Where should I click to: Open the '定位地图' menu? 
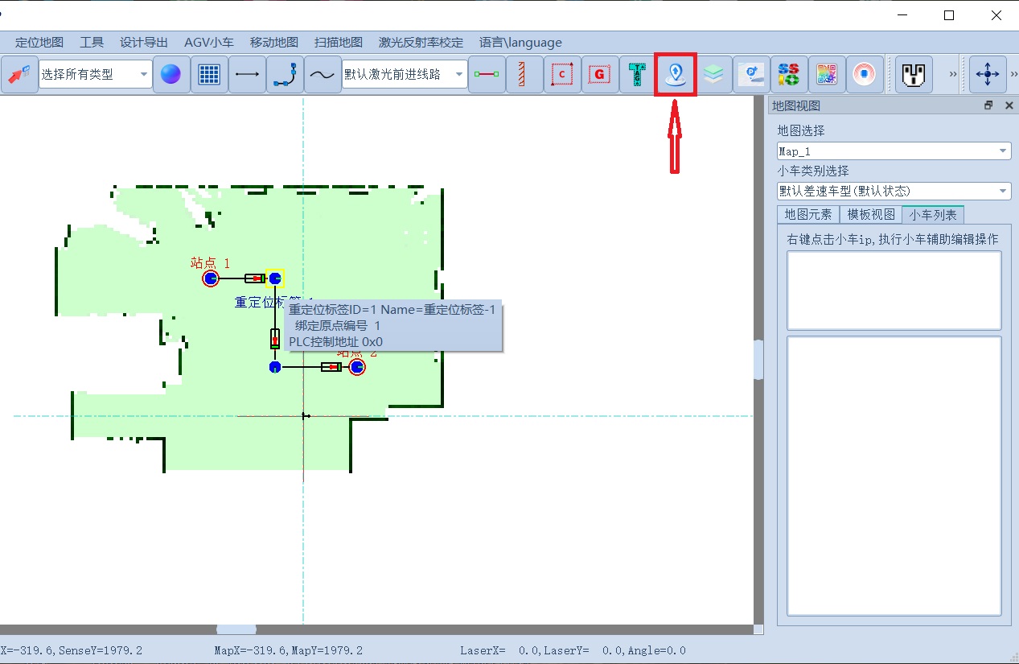39,43
